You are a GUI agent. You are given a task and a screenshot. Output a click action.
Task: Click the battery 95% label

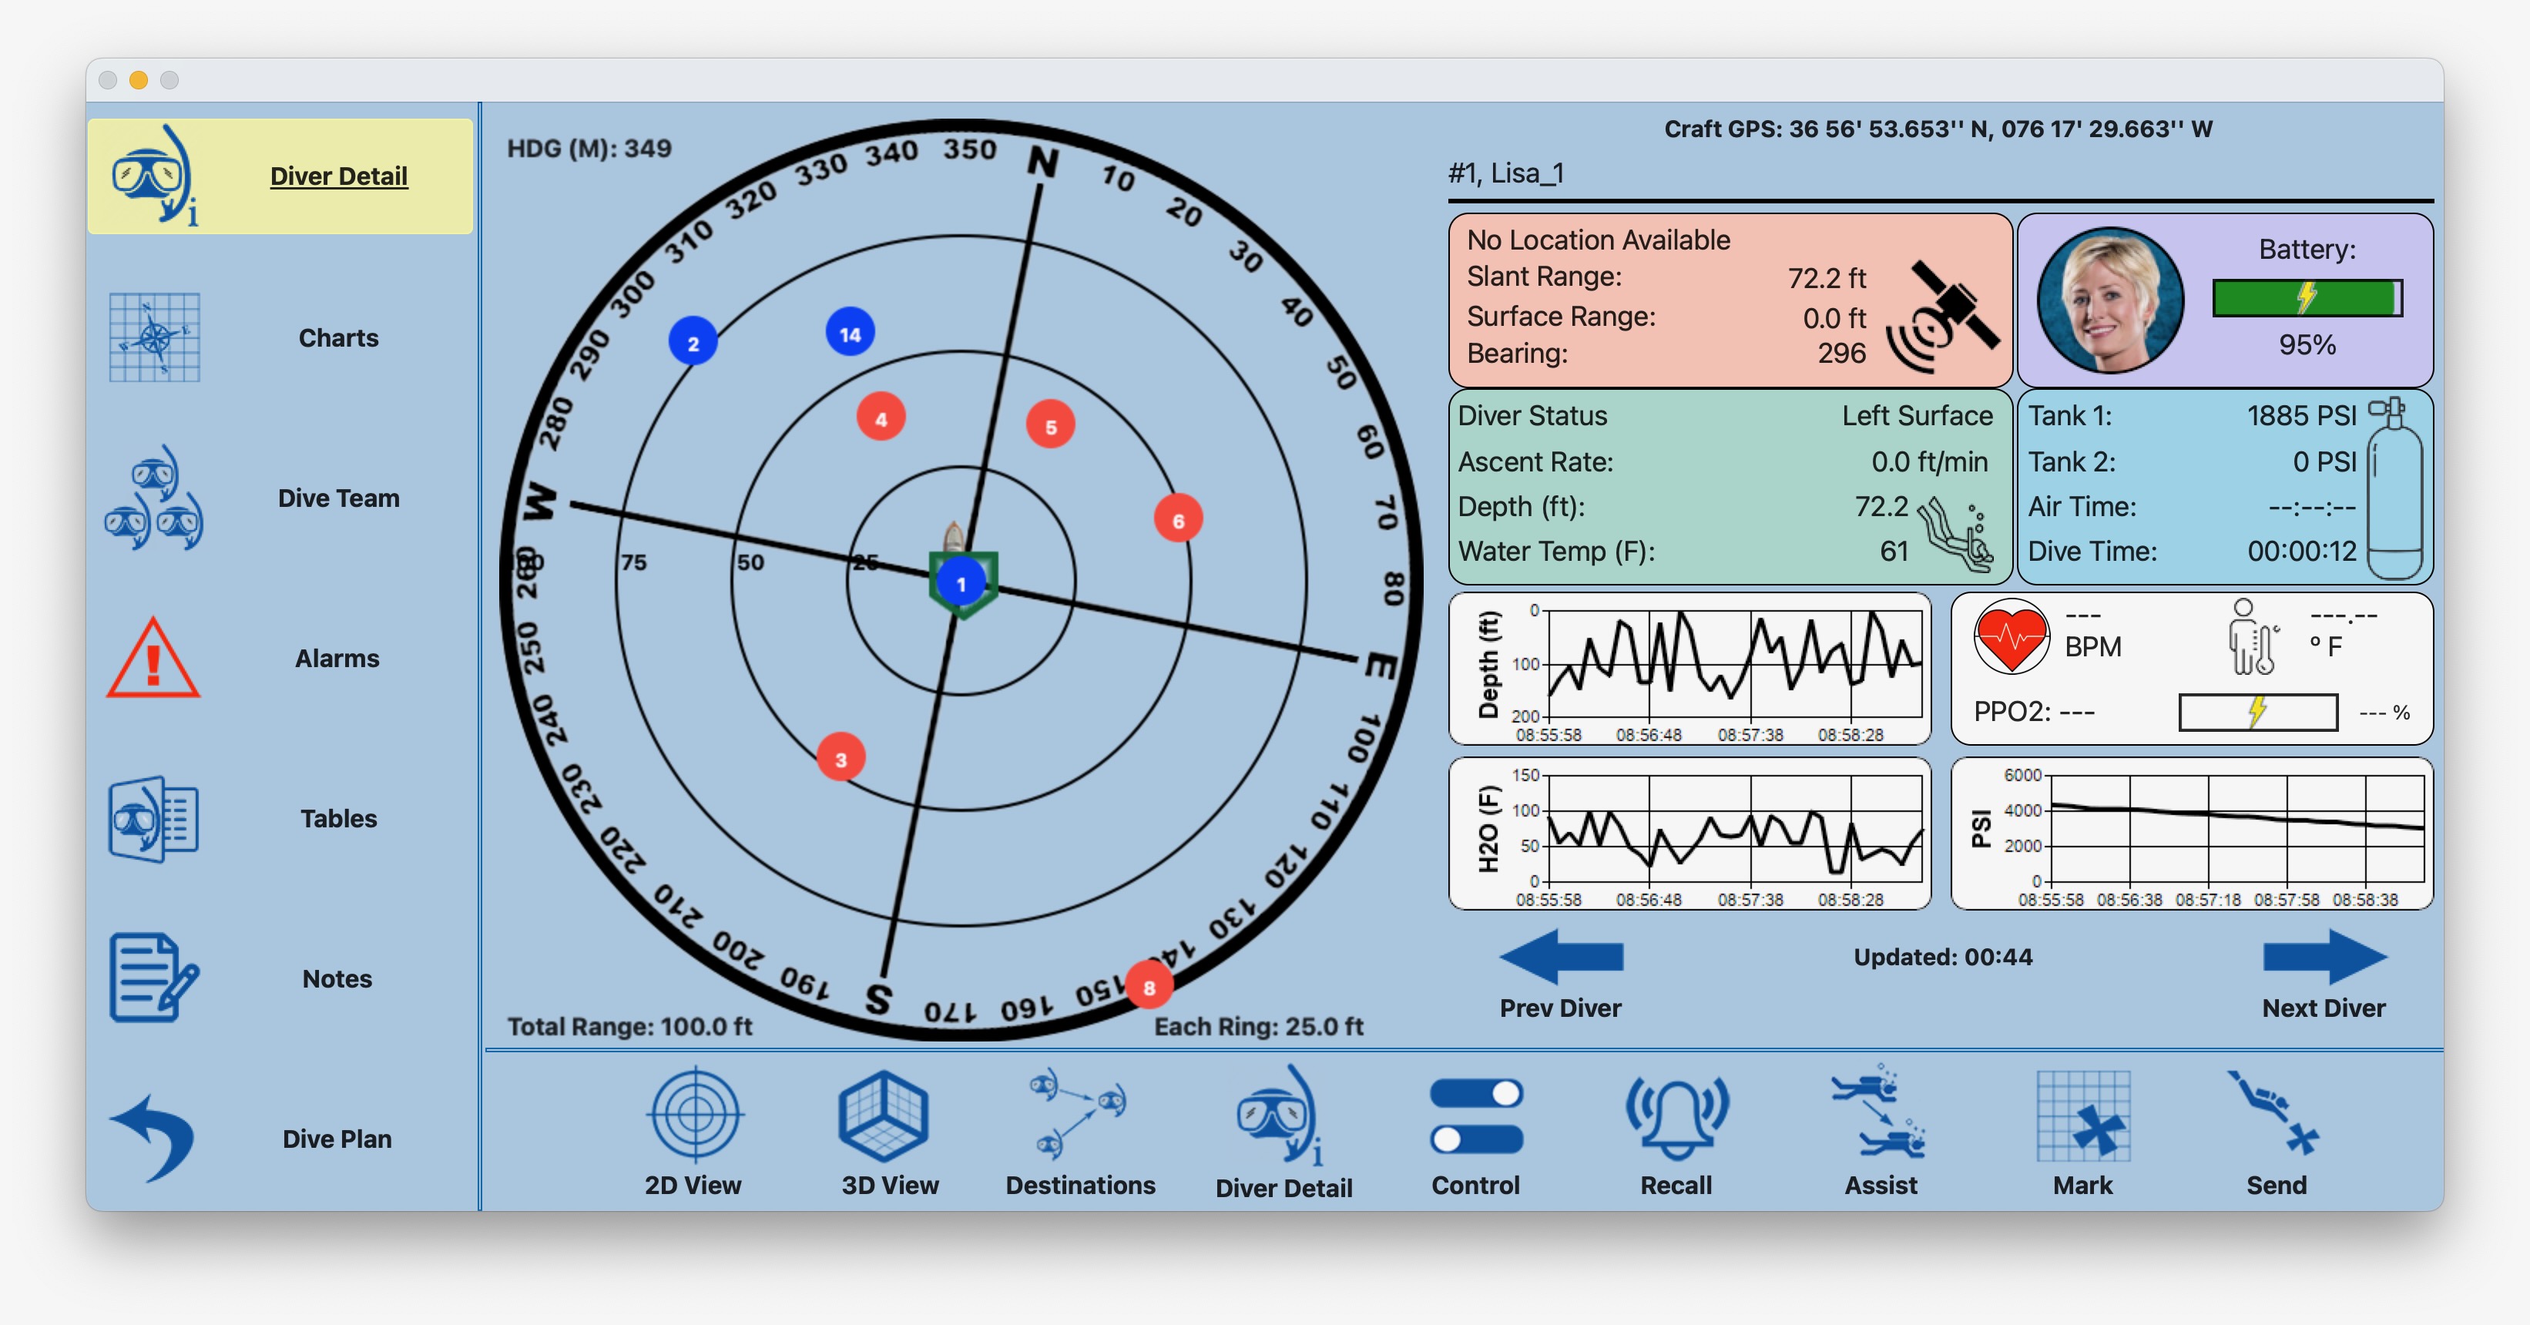coord(2307,345)
